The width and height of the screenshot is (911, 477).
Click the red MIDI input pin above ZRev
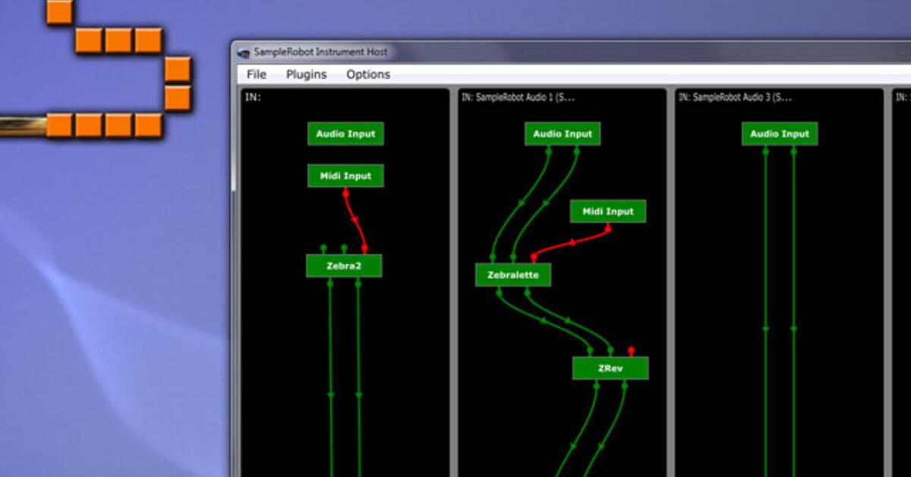click(x=631, y=351)
